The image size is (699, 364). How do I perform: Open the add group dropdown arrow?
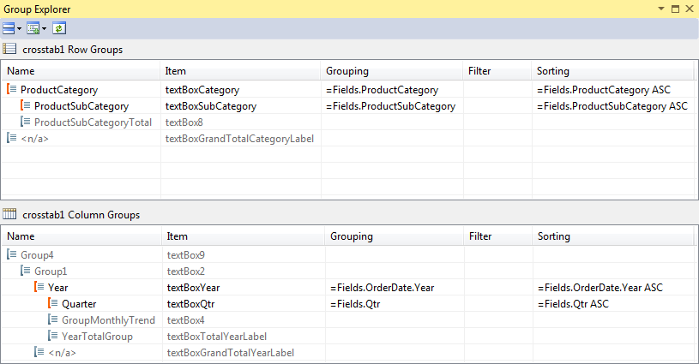click(x=44, y=29)
